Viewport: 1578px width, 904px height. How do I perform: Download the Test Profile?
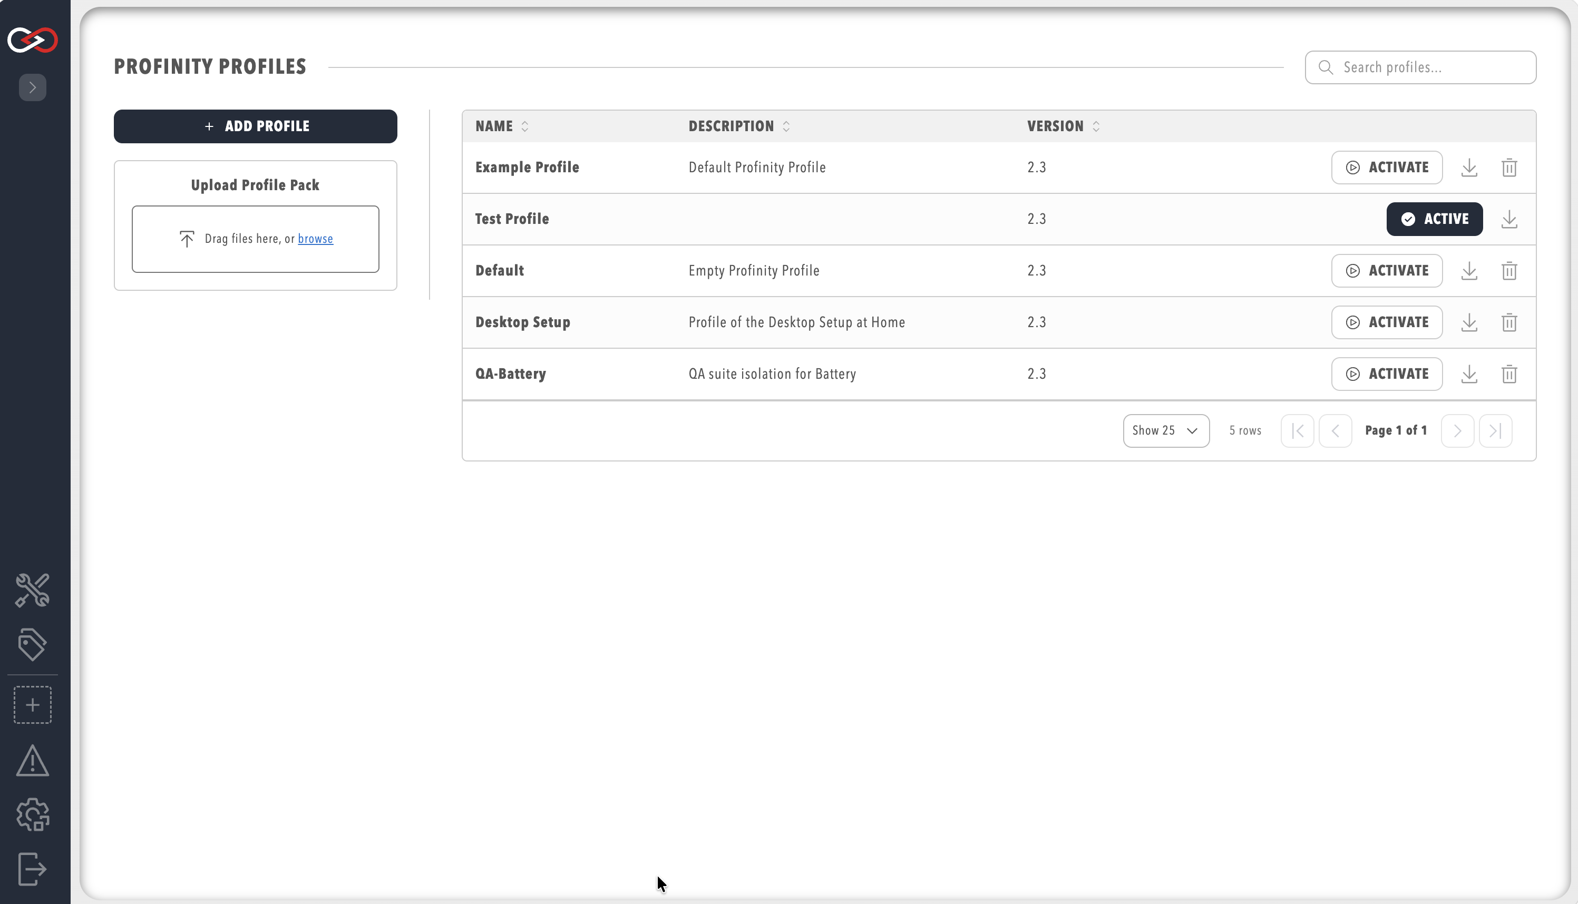[x=1509, y=219]
